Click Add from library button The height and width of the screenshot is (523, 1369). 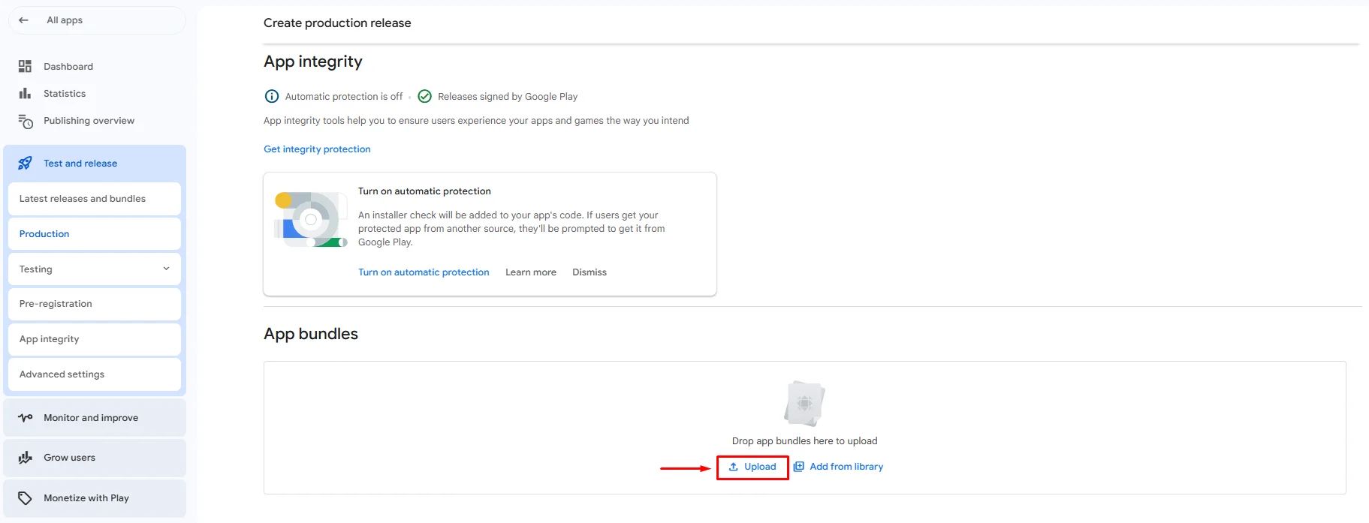(x=839, y=467)
